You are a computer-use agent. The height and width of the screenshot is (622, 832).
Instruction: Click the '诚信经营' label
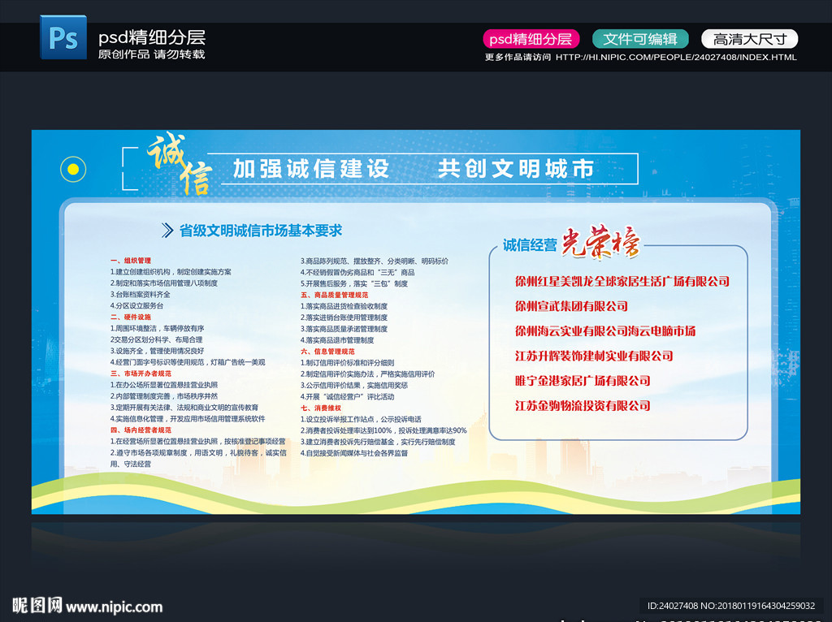point(530,245)
